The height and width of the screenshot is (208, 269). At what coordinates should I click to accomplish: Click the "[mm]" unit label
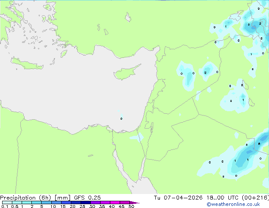(x=62, y=198)
